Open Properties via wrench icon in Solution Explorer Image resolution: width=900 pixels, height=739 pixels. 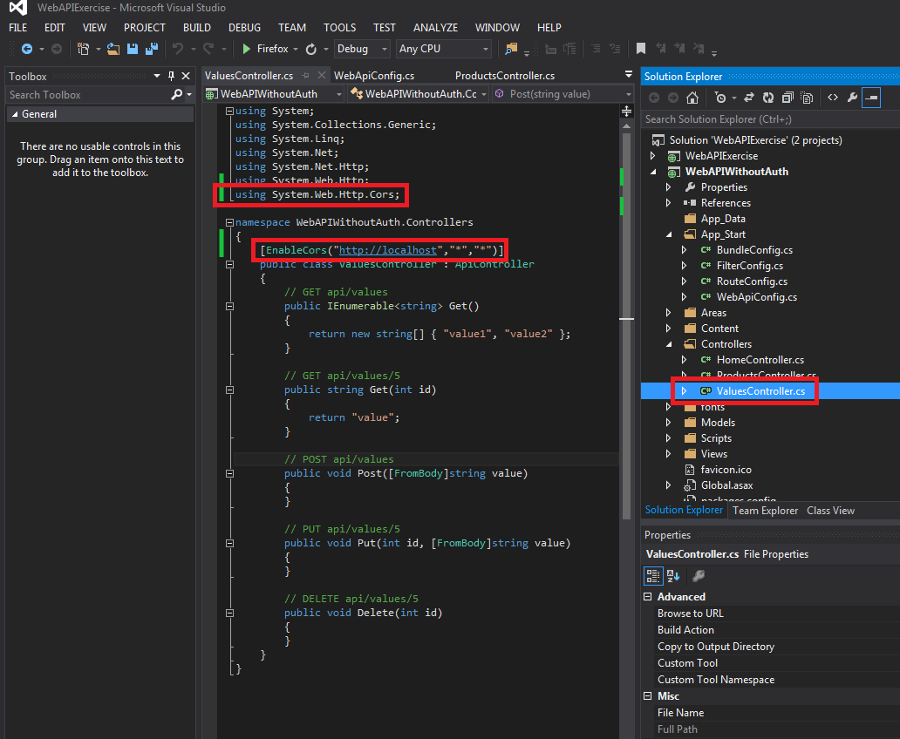tap(852, 98)
